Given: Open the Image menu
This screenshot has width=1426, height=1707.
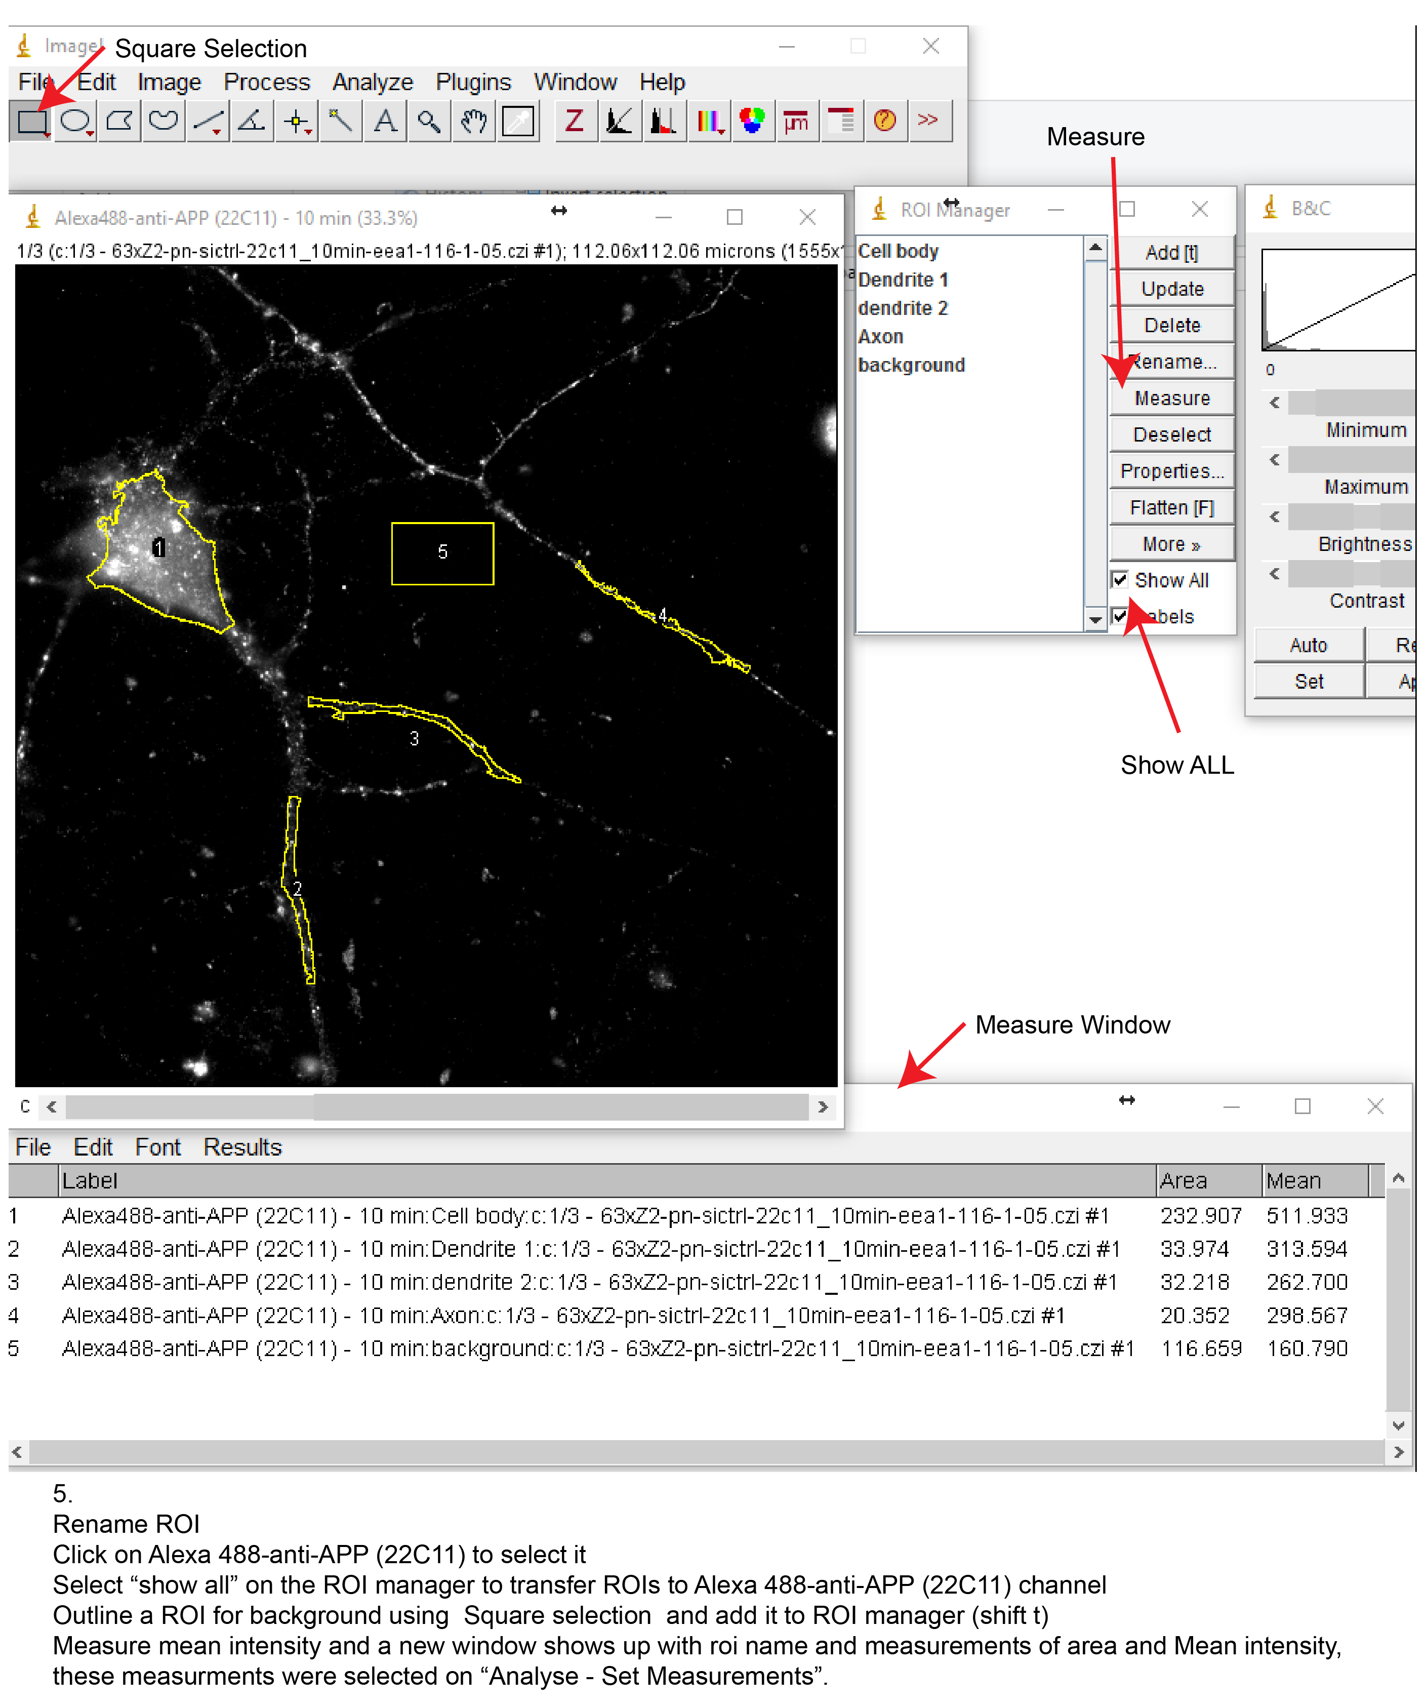Looking at the screenshot, I should 169,82.
